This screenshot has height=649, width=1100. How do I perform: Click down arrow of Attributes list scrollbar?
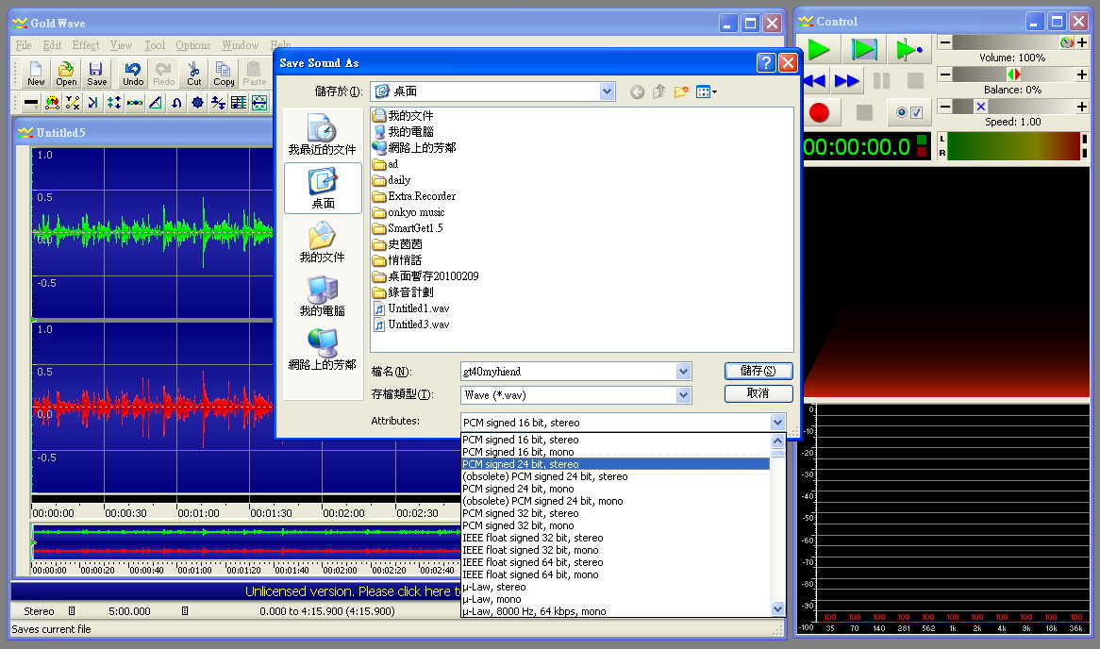(777, 609)
